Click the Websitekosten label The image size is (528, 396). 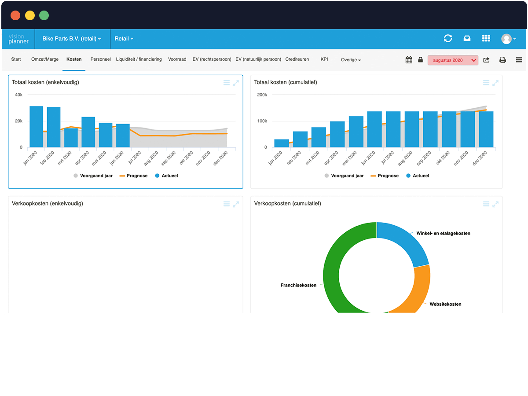pos(445,304)
